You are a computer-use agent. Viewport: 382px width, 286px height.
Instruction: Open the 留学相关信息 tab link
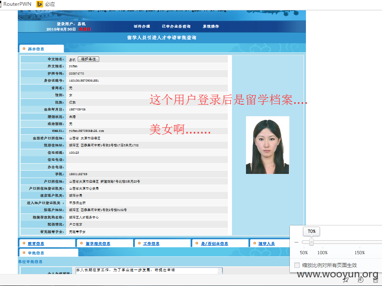(x=98, y=244)
